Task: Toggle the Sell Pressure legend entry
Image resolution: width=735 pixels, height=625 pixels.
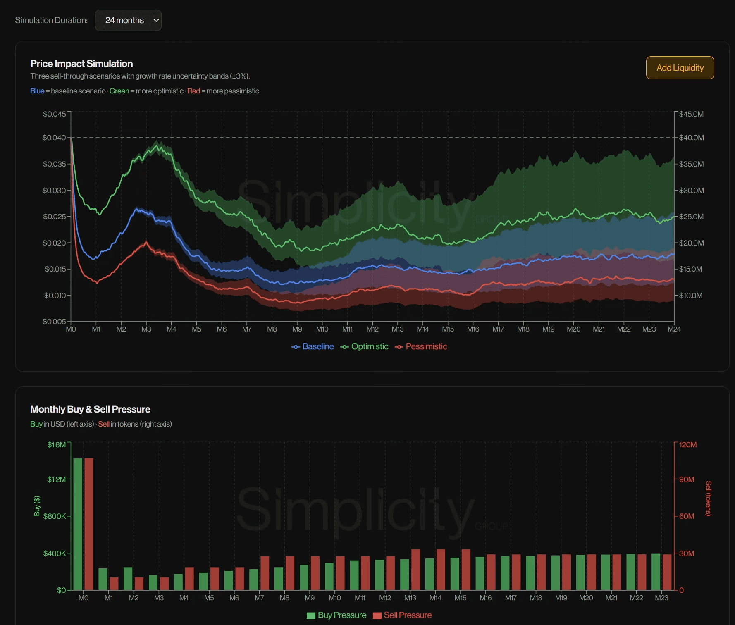Action: pyautogui.click(x=402, y=615)
